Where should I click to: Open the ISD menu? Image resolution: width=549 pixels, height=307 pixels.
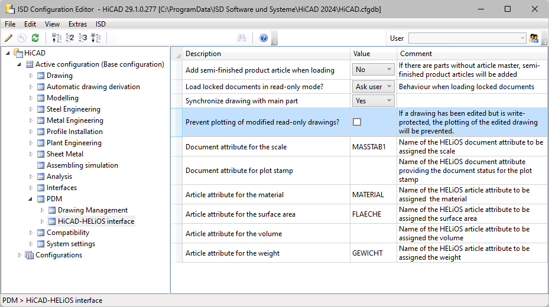100,24
